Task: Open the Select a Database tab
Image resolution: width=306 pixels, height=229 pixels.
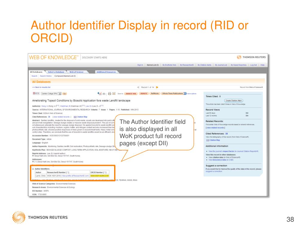Action: coord(56,72)
